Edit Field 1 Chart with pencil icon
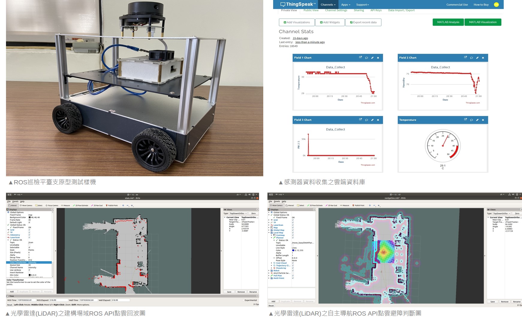This screenshot has width=522, height=321. click(372, 58)
